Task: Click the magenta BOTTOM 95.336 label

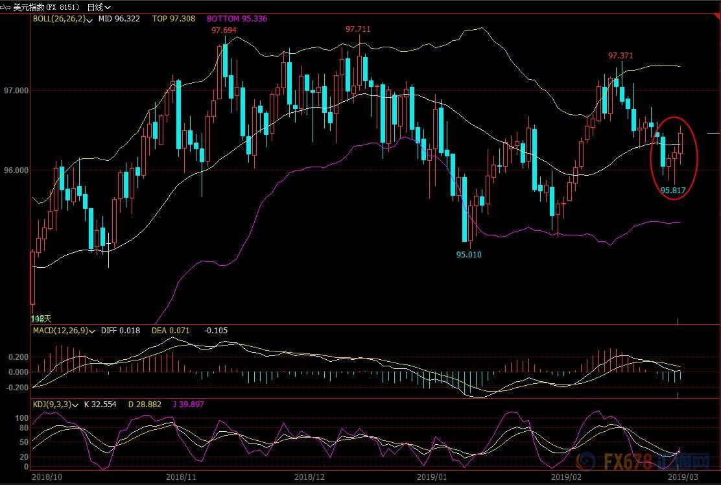Action: pyautogui.click(x=236, y=19)
